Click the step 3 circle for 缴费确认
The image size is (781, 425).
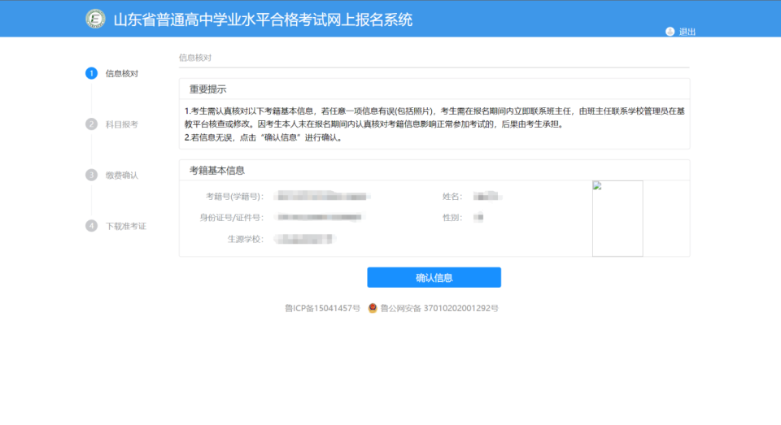click(91, 175)
